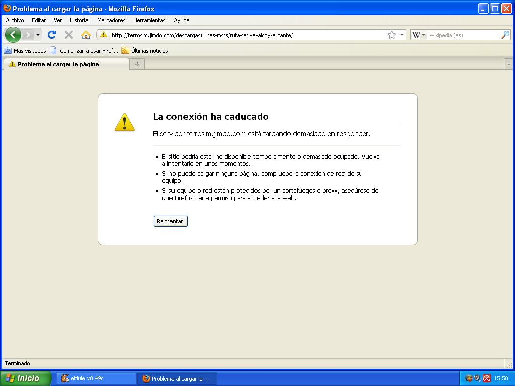
Task: Go to the Home page icon
Action: pyautogui.click(x=86, y=35)
